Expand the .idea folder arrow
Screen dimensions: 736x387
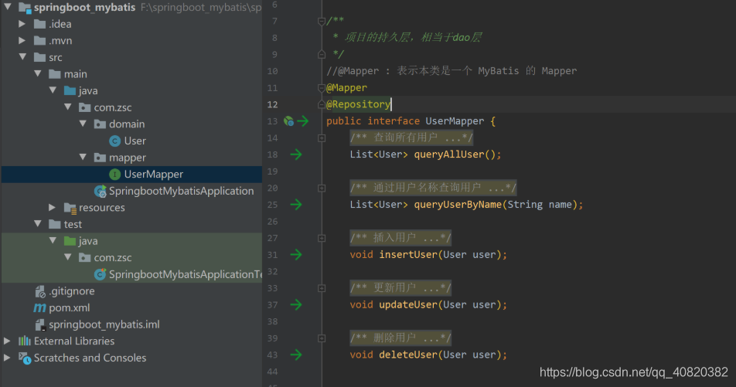pos(22,23)
